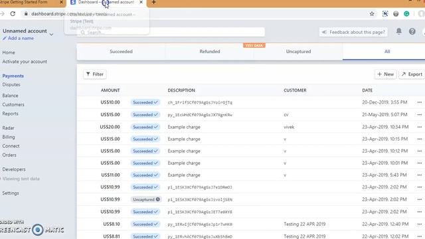This screenshot has width=425, height=239.
Task: Expand the Unnamed account dropdown
Action: (51, 35)
